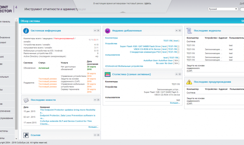Screen dimensions: 244x145
Task: Click the sidebar scrollbar down arrow
Action: pyautogui.click(x=16, y=138)
